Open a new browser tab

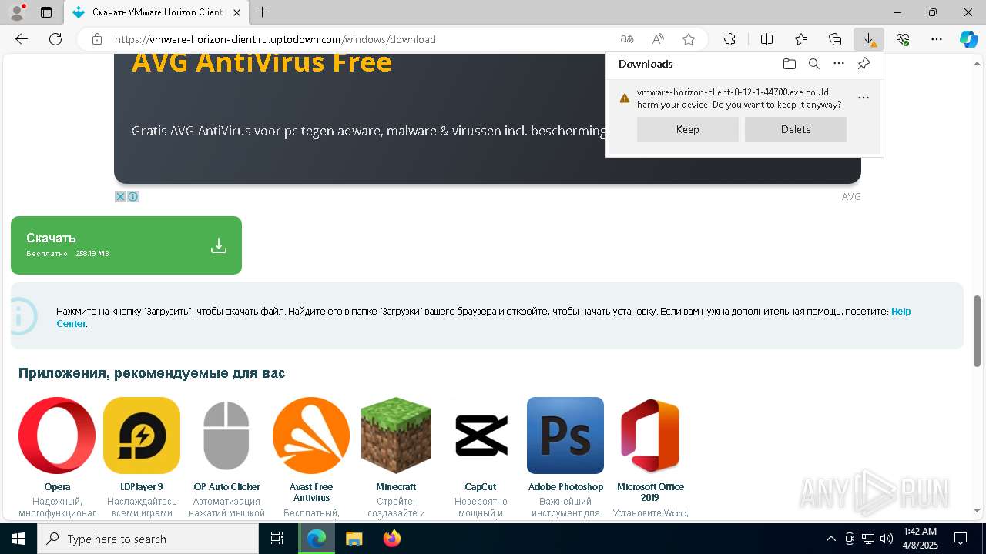click(263, 12)
